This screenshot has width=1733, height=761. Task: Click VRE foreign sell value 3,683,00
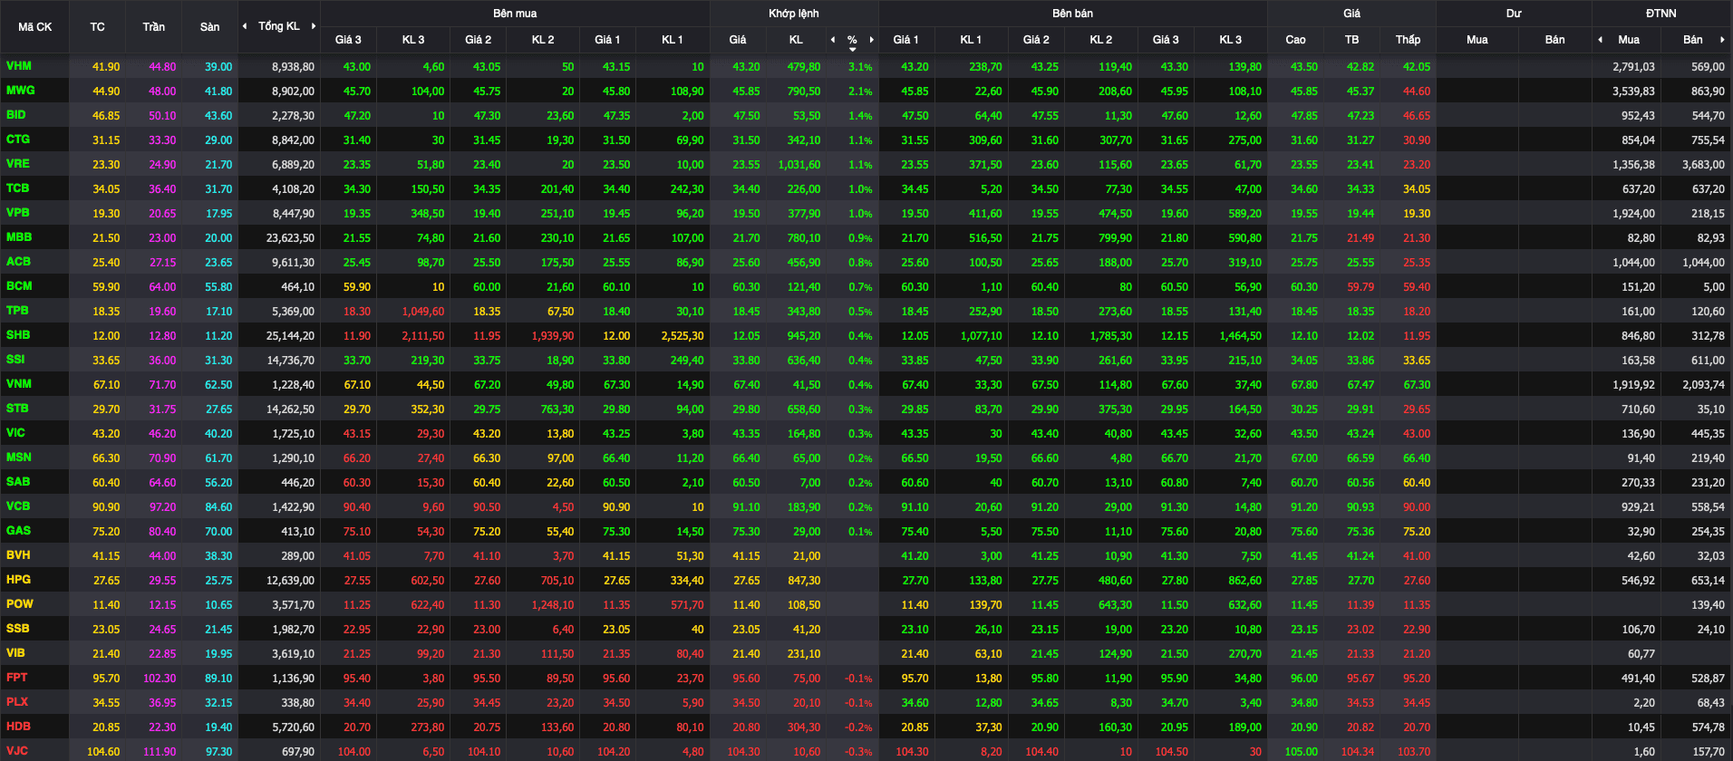click(x=1703, y=165)
